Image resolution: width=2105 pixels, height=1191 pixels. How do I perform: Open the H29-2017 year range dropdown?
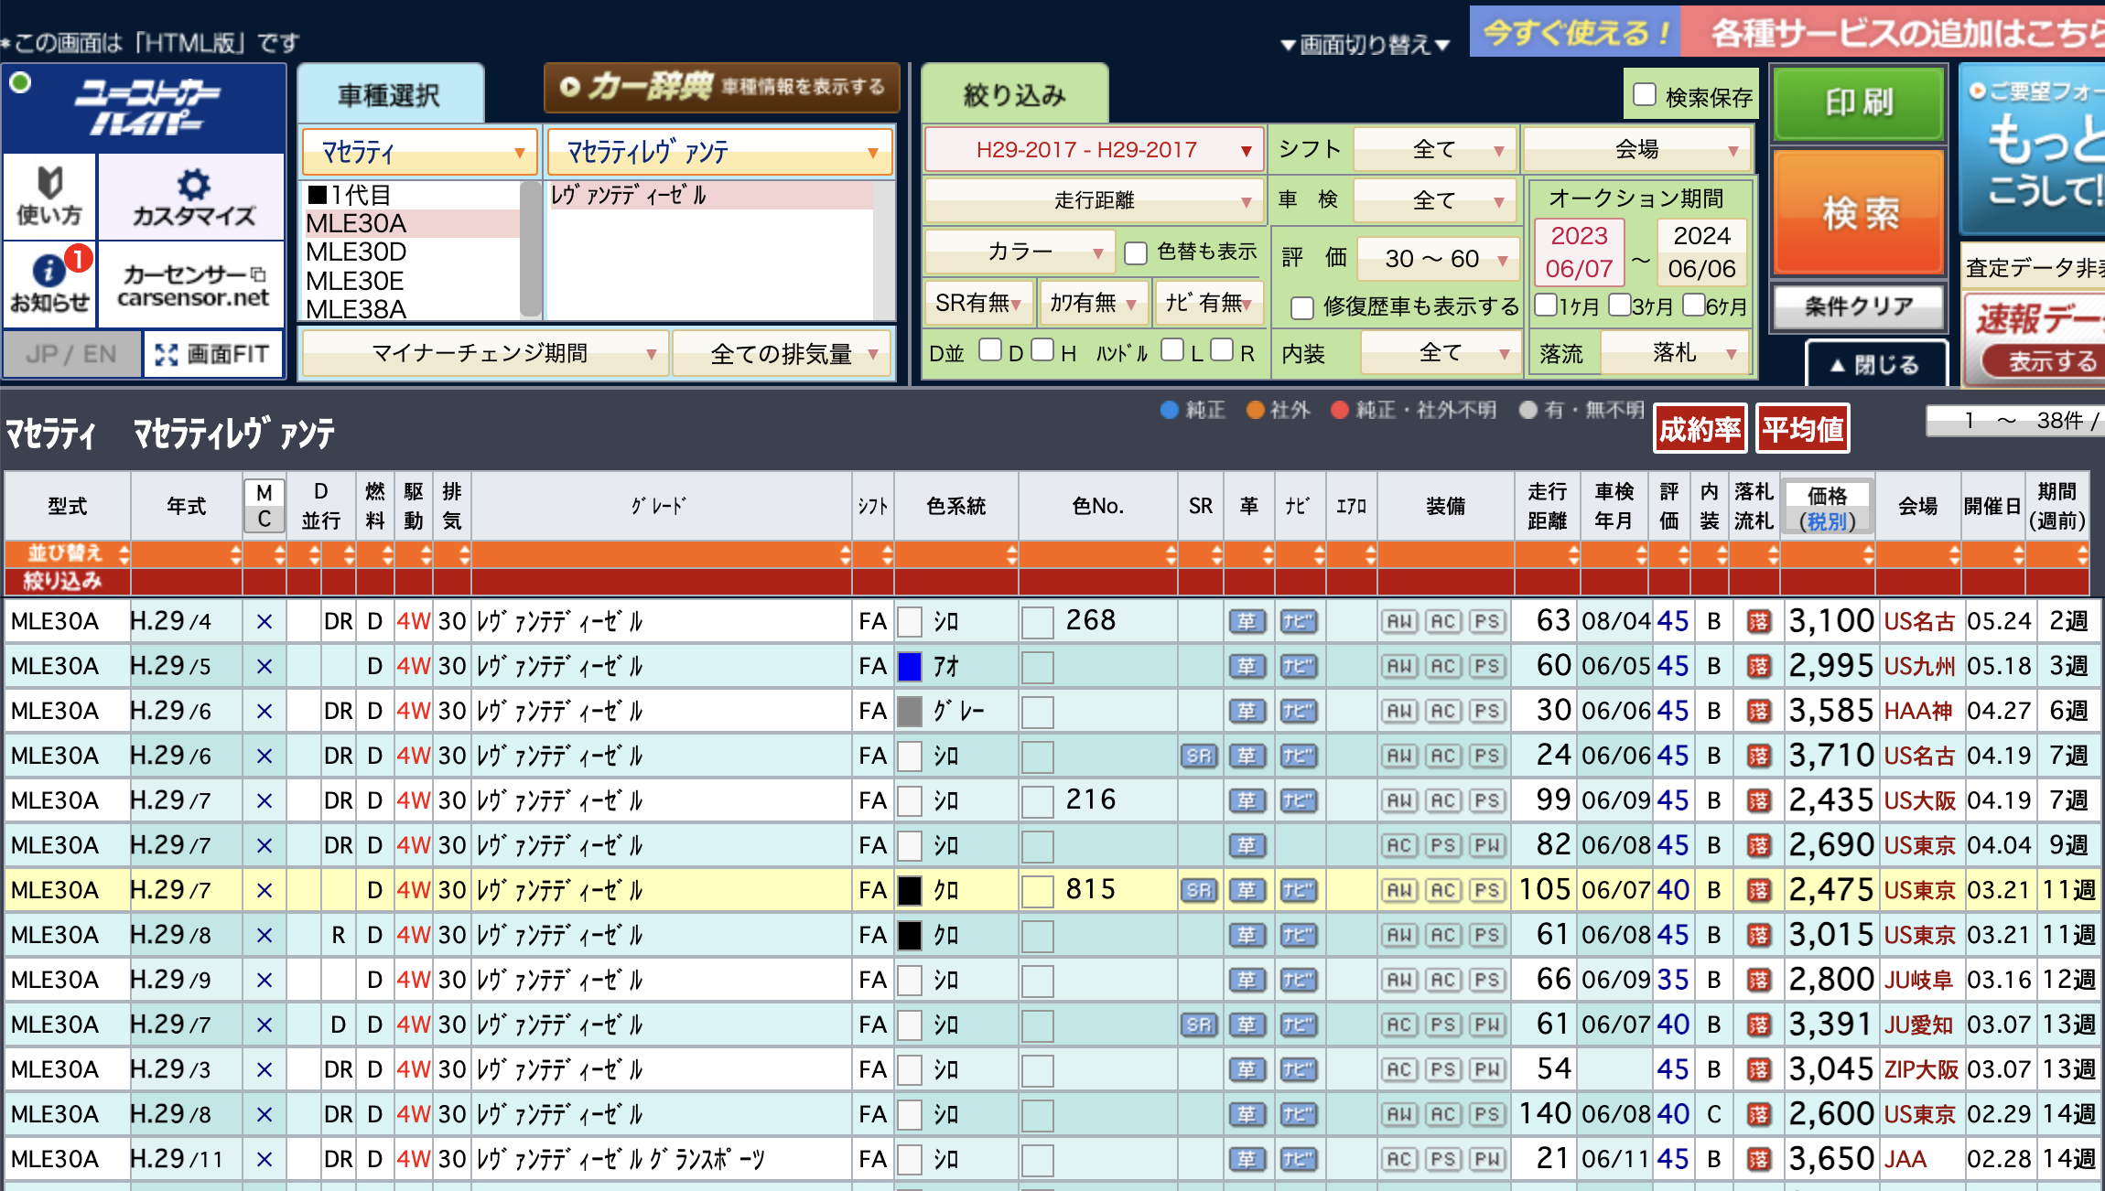1094,150
